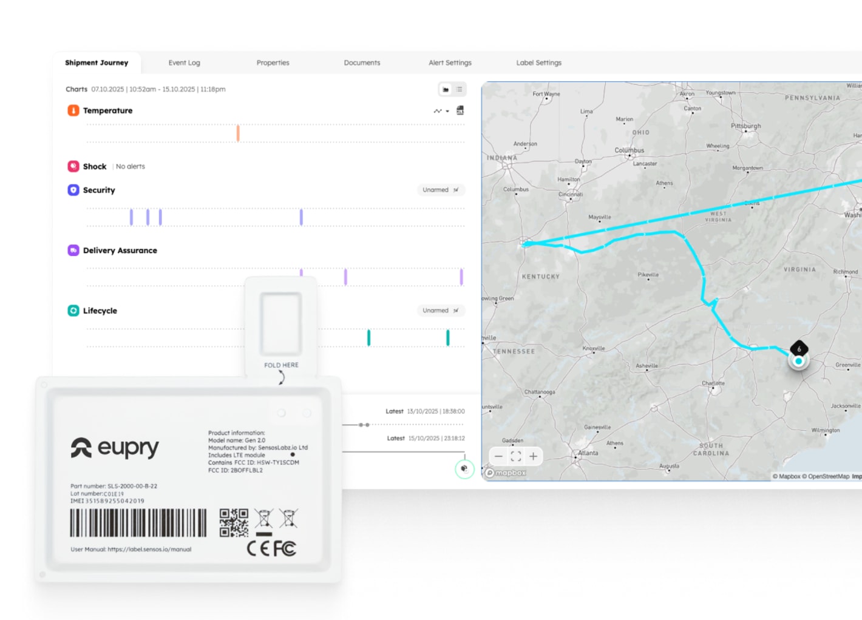This screenshot has height=620, width=862.
Task: Select the chart view toggle icon
Action: (446, 89)
